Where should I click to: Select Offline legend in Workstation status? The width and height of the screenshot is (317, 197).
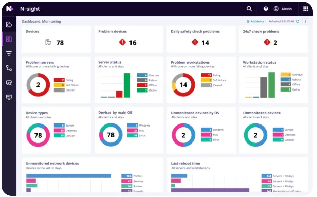click(290, 84)
